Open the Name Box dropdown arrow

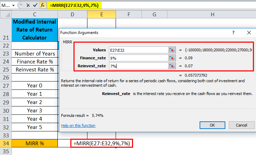[x=13, y=6]
